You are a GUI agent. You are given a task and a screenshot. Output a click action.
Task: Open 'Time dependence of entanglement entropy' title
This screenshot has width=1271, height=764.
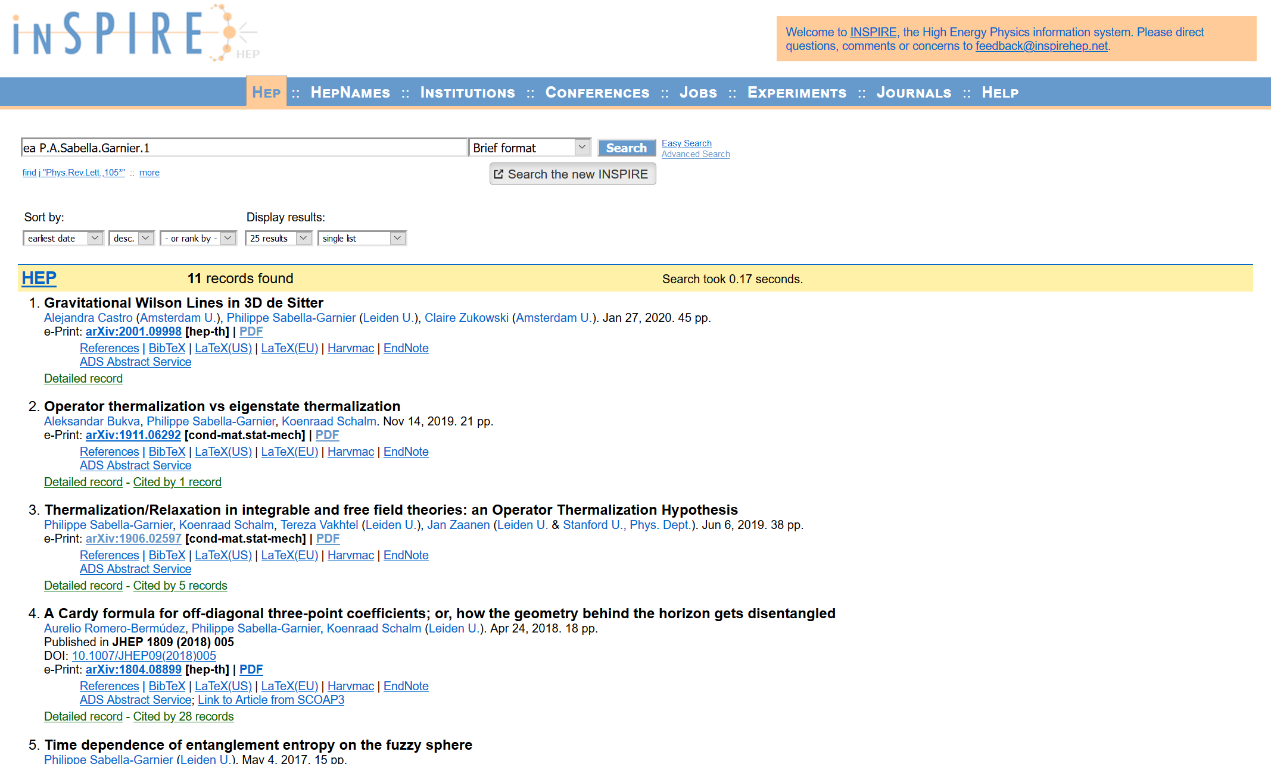point(258,745)
